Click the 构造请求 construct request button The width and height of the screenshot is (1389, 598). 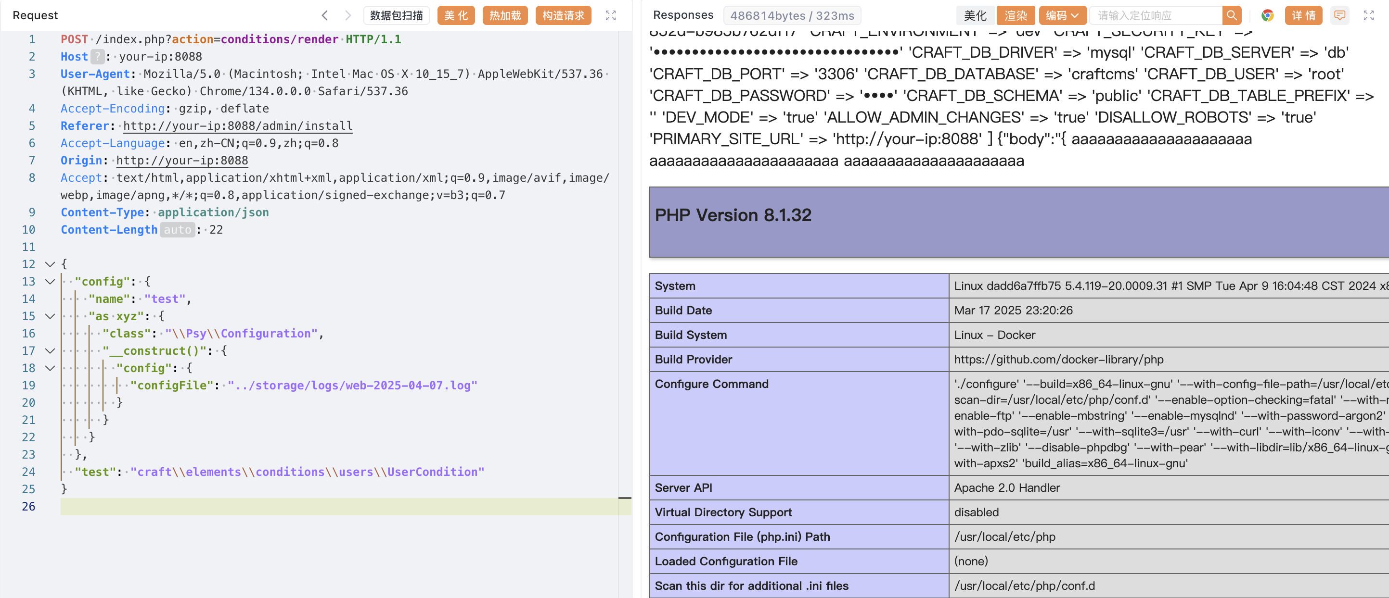coord(563,16)
